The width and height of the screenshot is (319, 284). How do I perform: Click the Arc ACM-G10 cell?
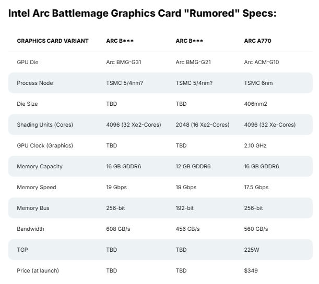(262, 63)
